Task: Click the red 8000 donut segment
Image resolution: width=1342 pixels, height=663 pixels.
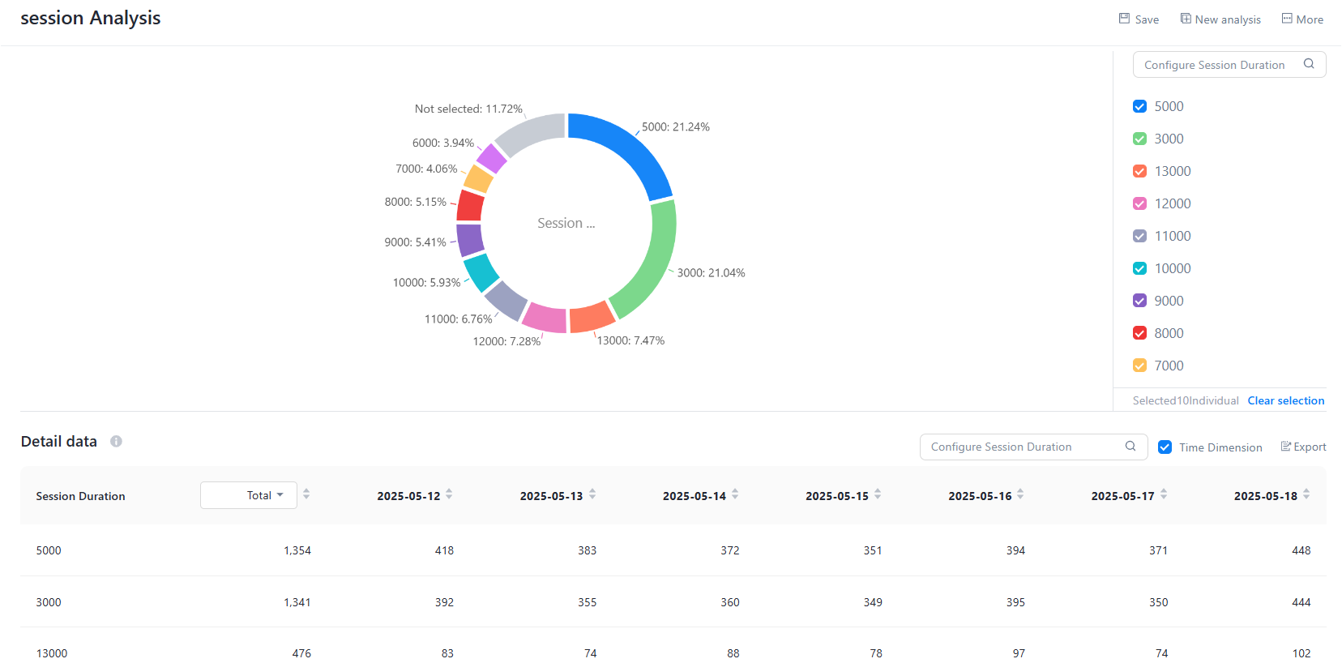Action: click(x=471, y=205)
